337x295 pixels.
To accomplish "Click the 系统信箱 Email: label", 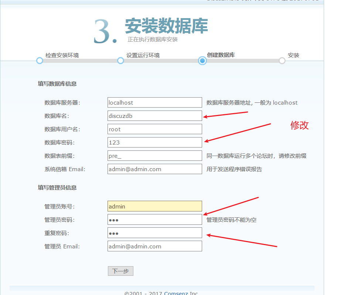I will click(x=65, y=169).
